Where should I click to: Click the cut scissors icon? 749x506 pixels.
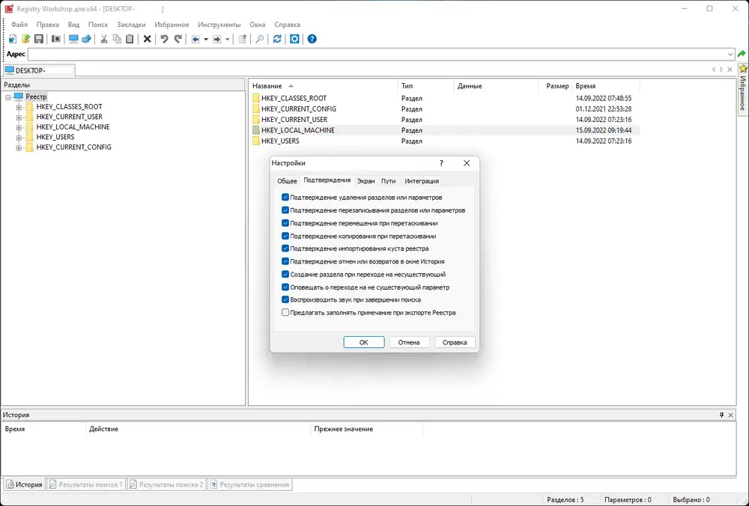pos(103,39)
